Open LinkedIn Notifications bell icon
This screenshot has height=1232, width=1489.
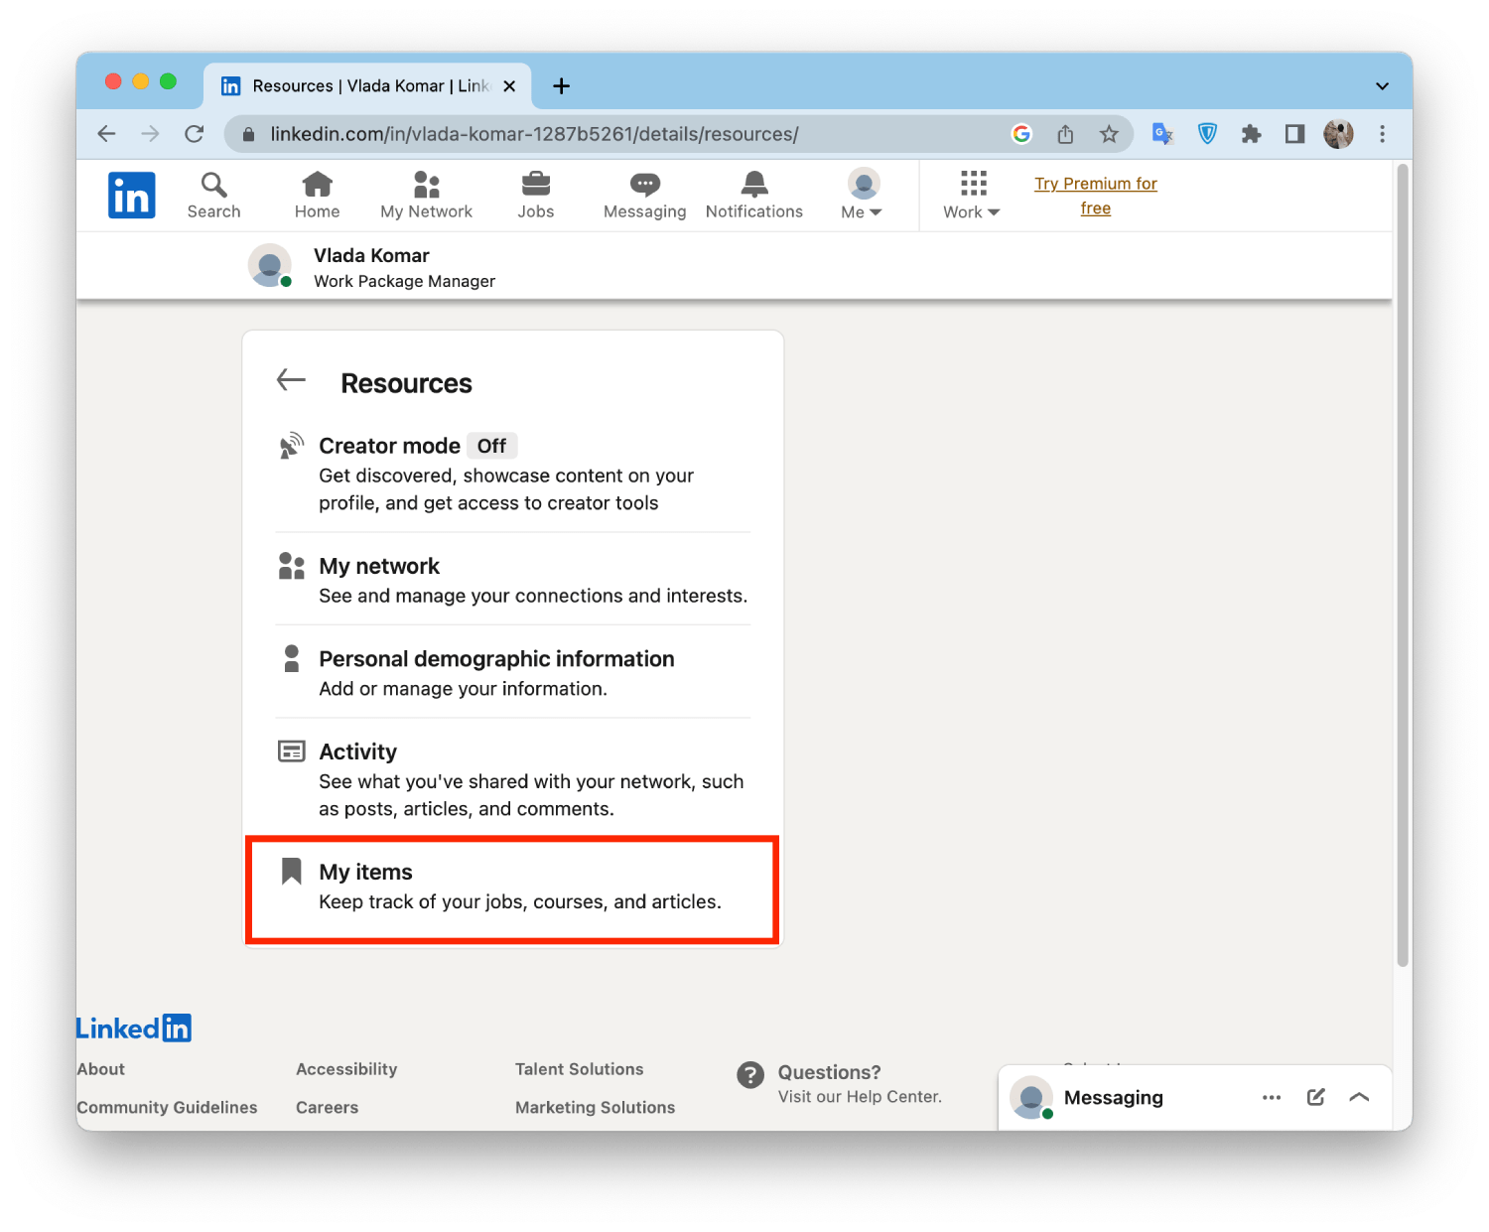coord(752,195)
